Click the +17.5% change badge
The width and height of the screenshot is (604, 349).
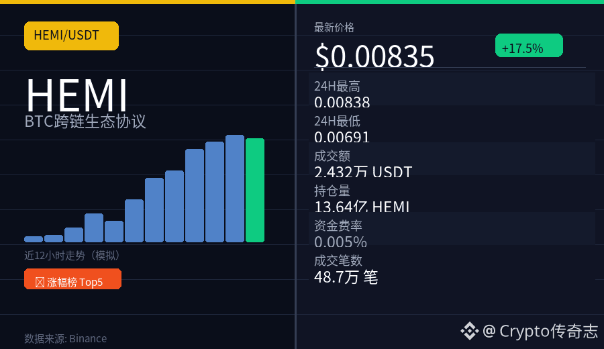(x=529, y=46)
